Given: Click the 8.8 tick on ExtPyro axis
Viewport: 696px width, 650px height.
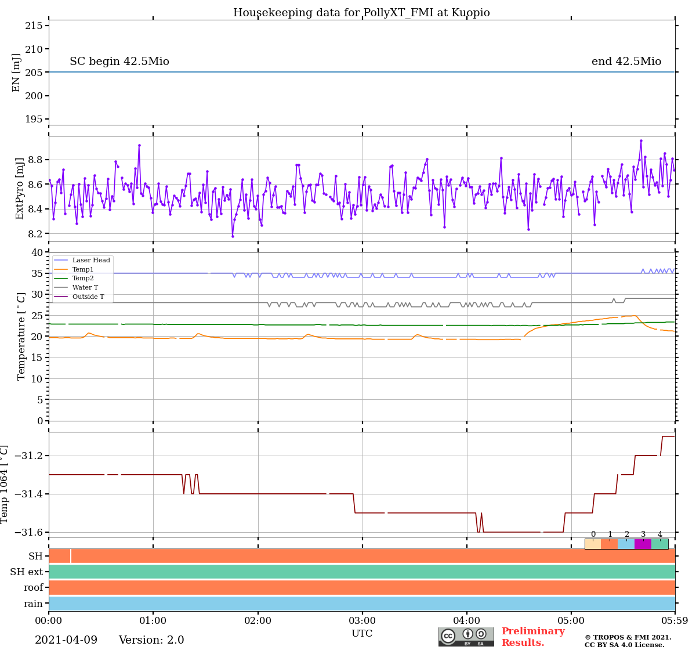Looking at the screenshot, I should (35, 160).
